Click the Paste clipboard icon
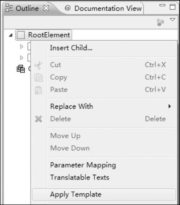This screenshot has width=180, height=205. (38, 90)
